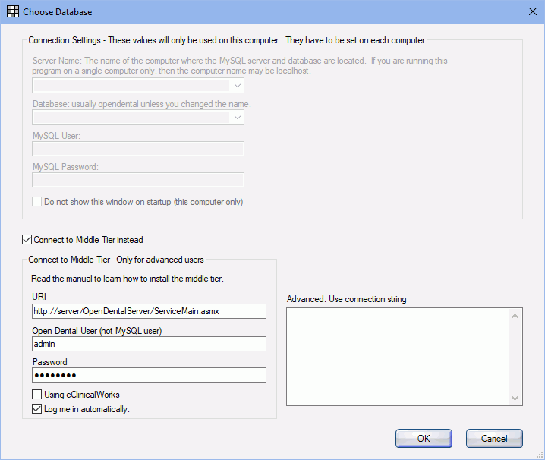545x460 pixels.
Task: Click the dialog resize grip corner
Action: point(540,455)
